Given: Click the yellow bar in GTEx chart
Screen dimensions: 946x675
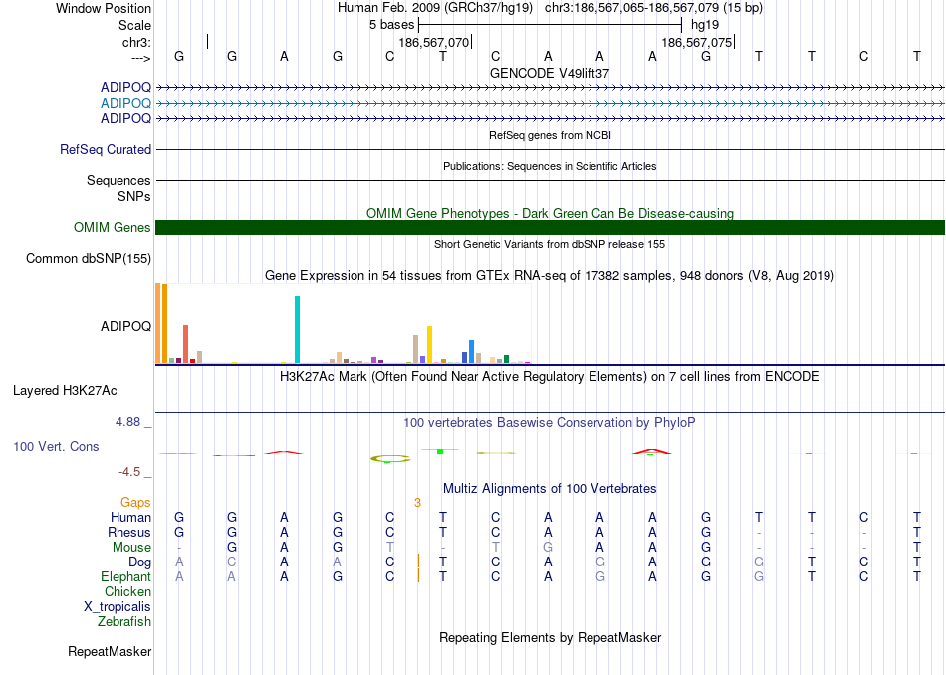Looking at the screenshot, I should 429,344.
